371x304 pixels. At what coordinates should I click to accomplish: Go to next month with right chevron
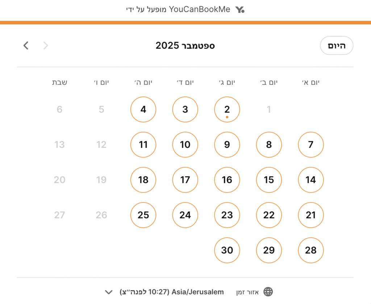point(26,45)
